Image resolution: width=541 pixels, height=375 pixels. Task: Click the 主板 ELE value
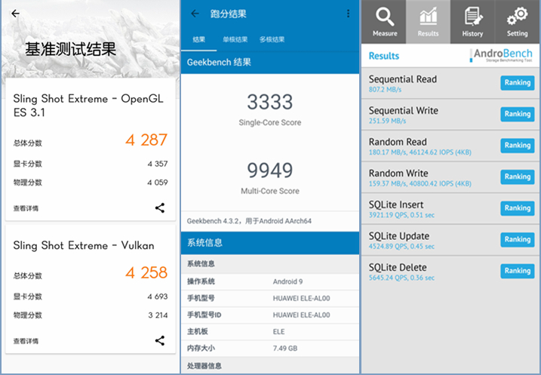(278, 332)
